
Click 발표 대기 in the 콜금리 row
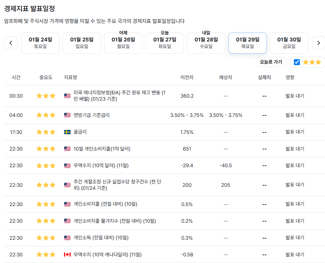click(295, 132)
